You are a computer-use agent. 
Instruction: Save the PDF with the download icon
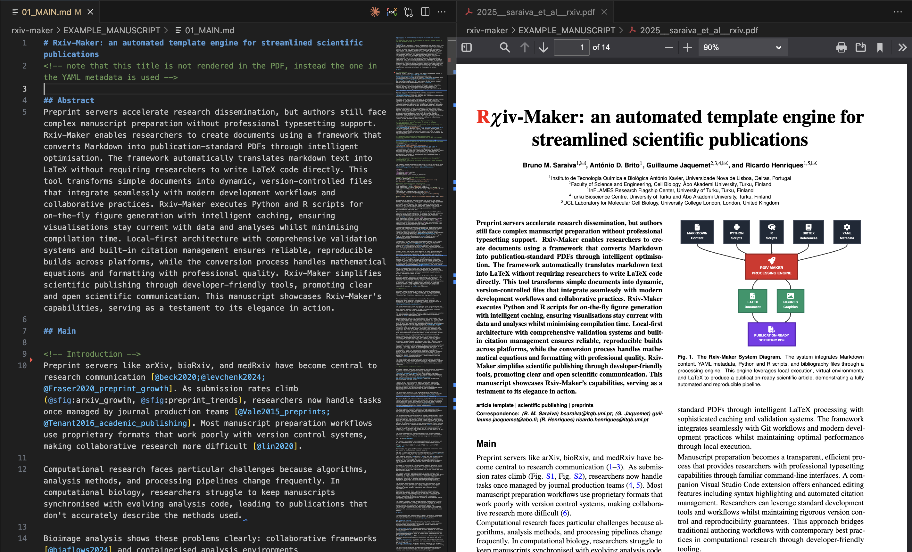tap(860, 47)
